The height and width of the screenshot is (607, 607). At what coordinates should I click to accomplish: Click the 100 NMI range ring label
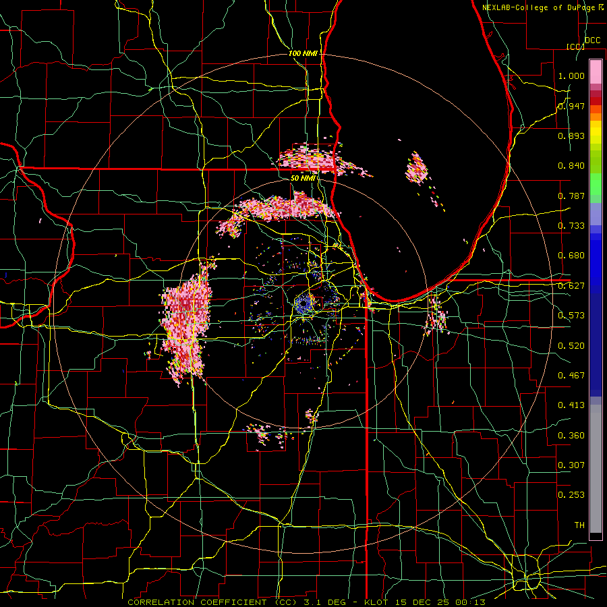click(x=303, y=53)
